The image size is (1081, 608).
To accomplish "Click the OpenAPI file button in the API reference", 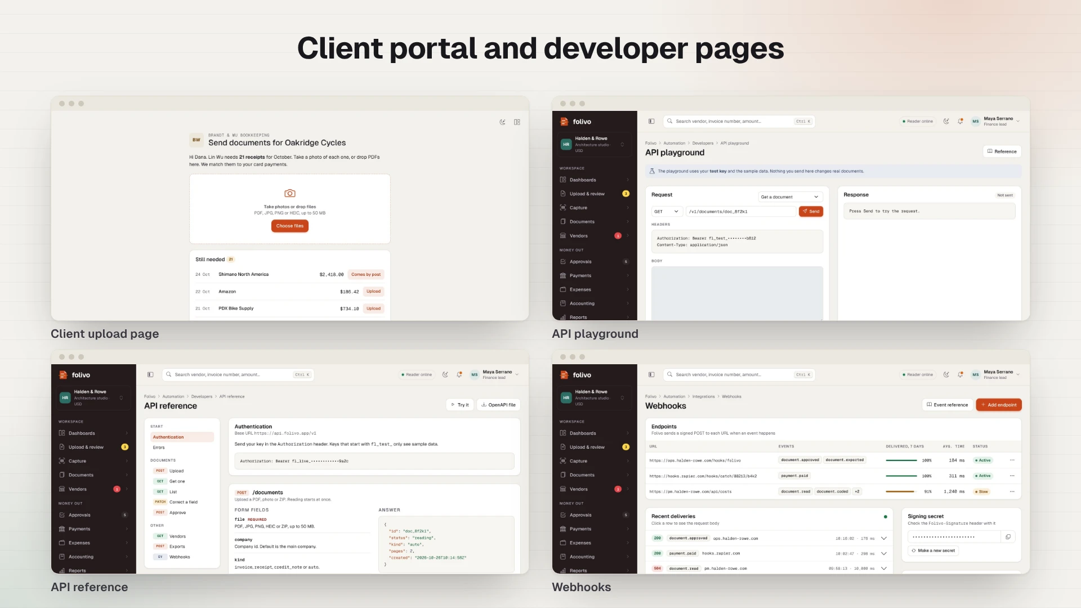I will tap(499, 405).
